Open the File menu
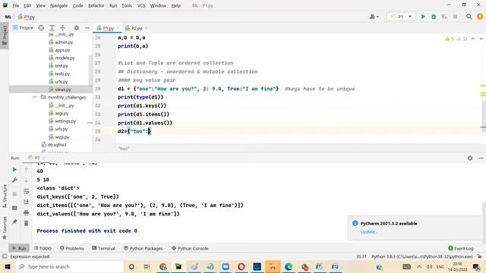Image resolution: width=486 pixels, height=273 pixels. tap(15, 5)
